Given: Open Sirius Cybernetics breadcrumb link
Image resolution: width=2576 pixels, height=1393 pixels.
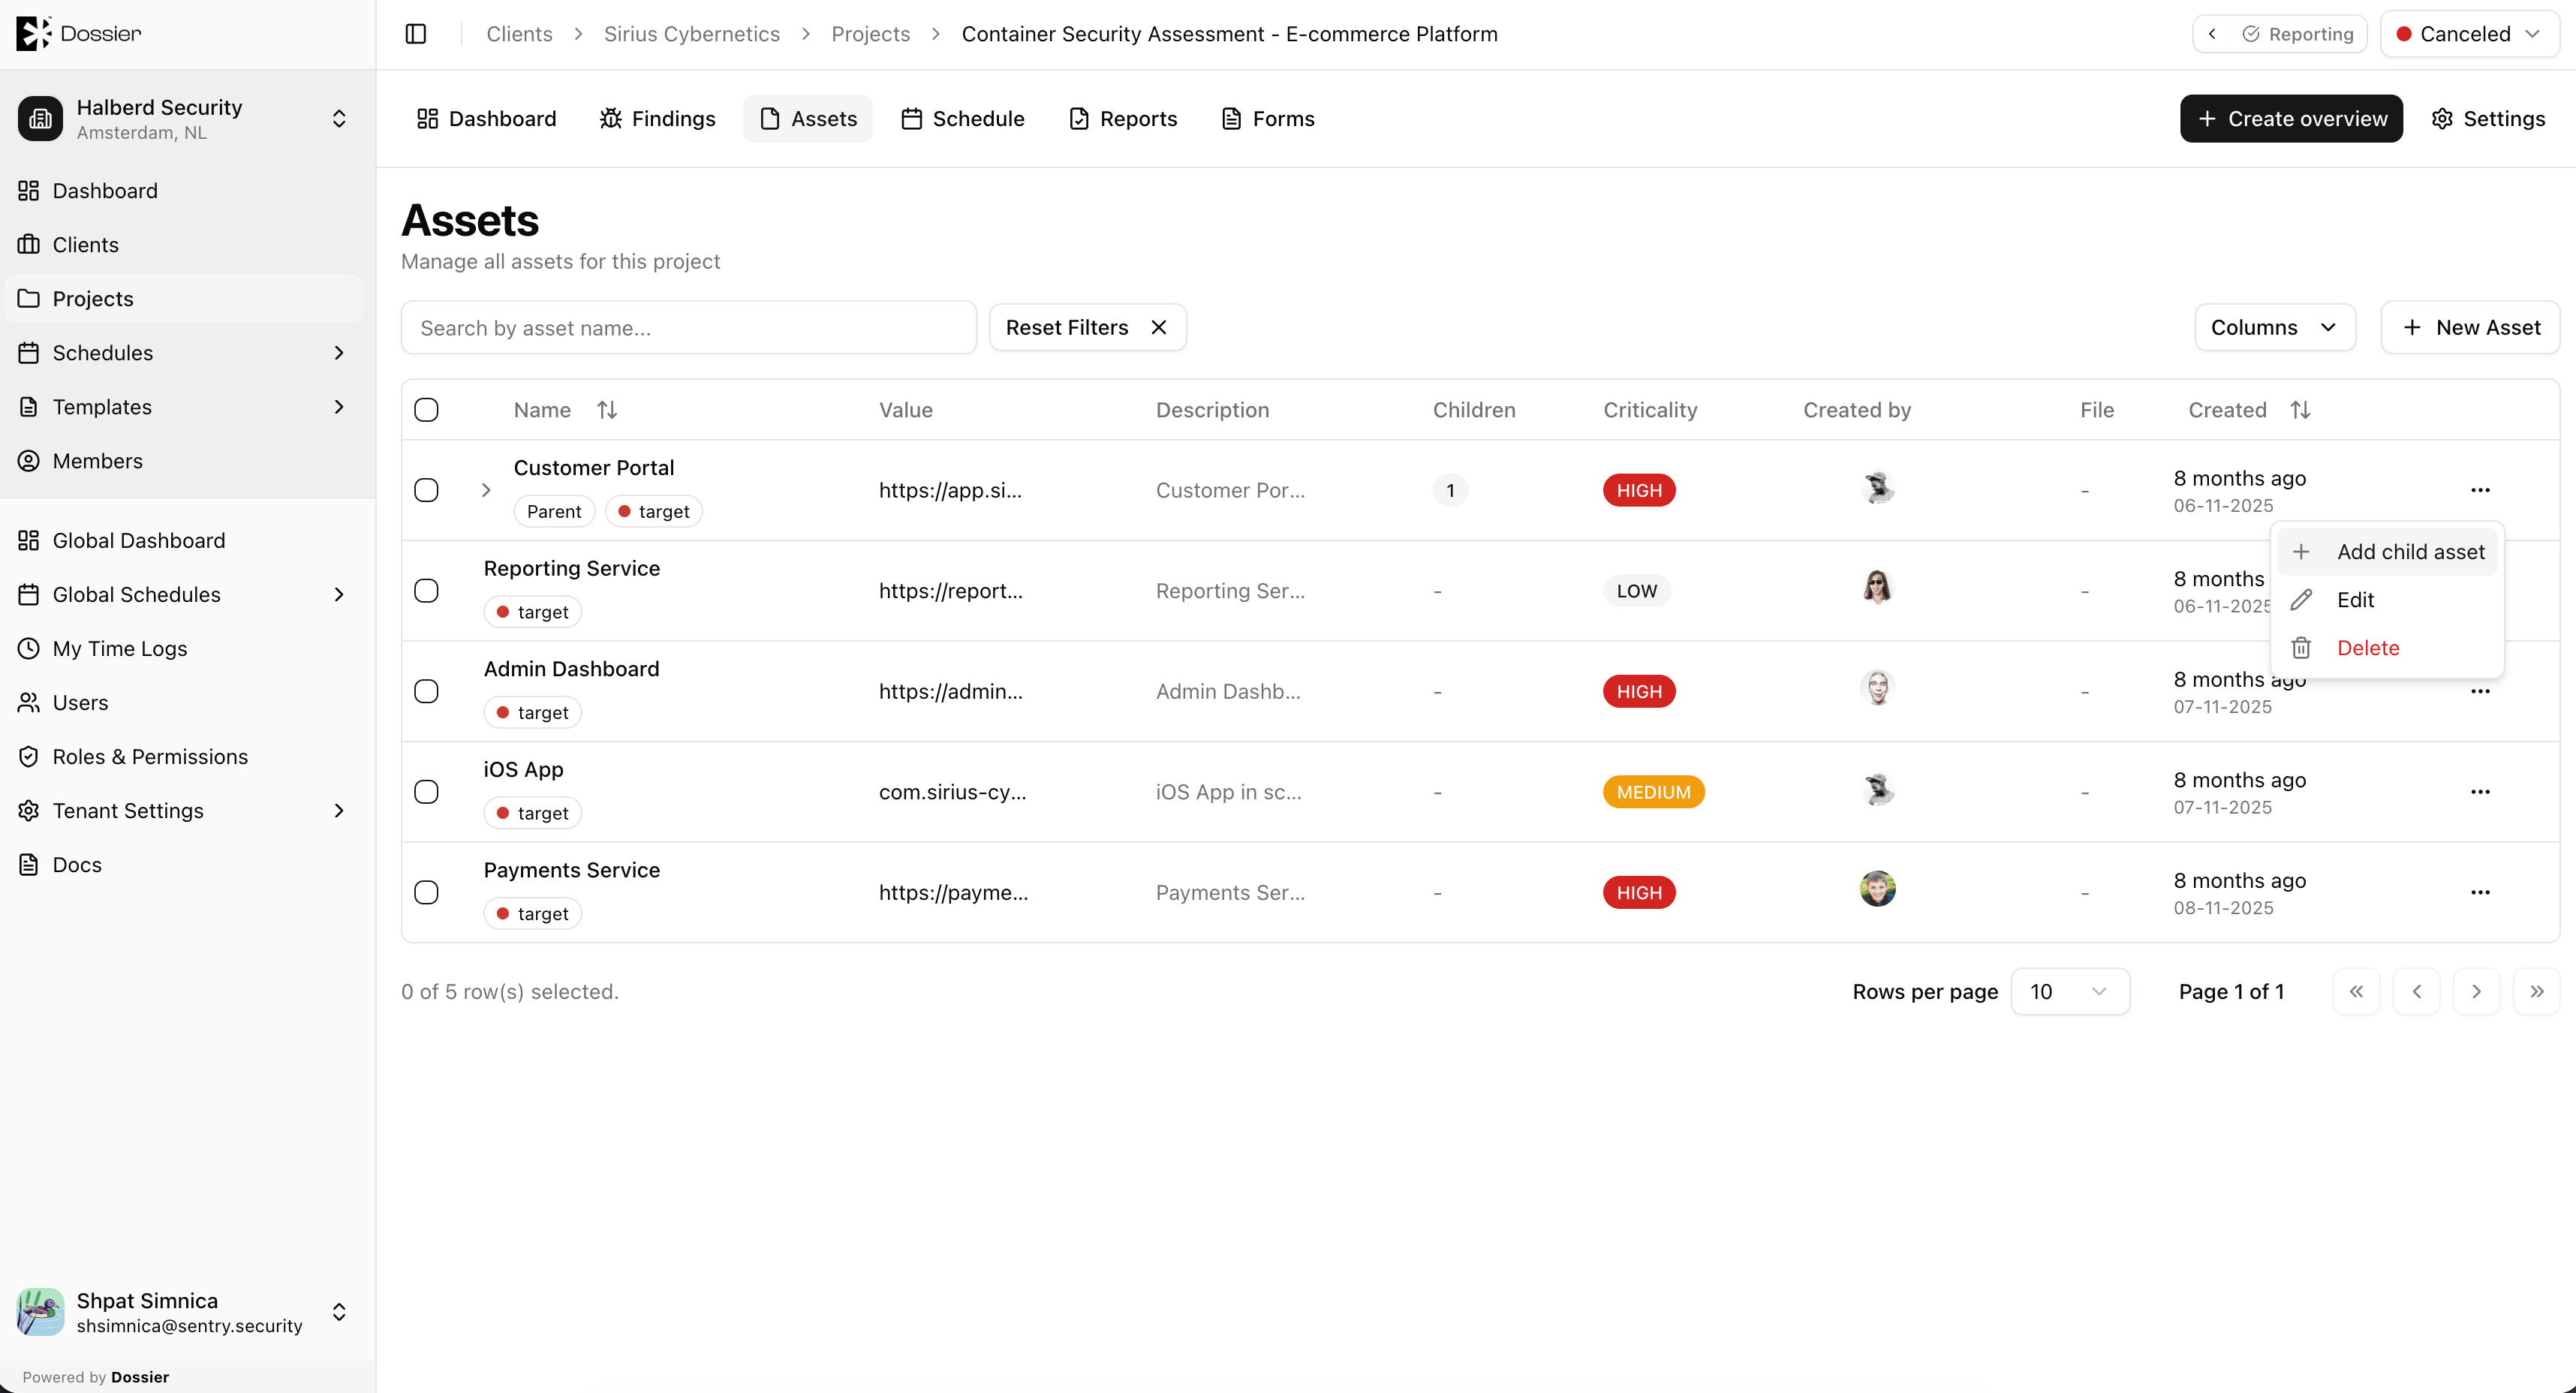Looking at the screenshot, I should click(x=692, y=34).
